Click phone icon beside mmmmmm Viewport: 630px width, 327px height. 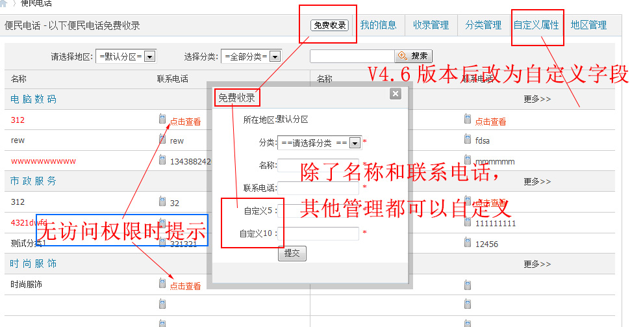point(468,160)
